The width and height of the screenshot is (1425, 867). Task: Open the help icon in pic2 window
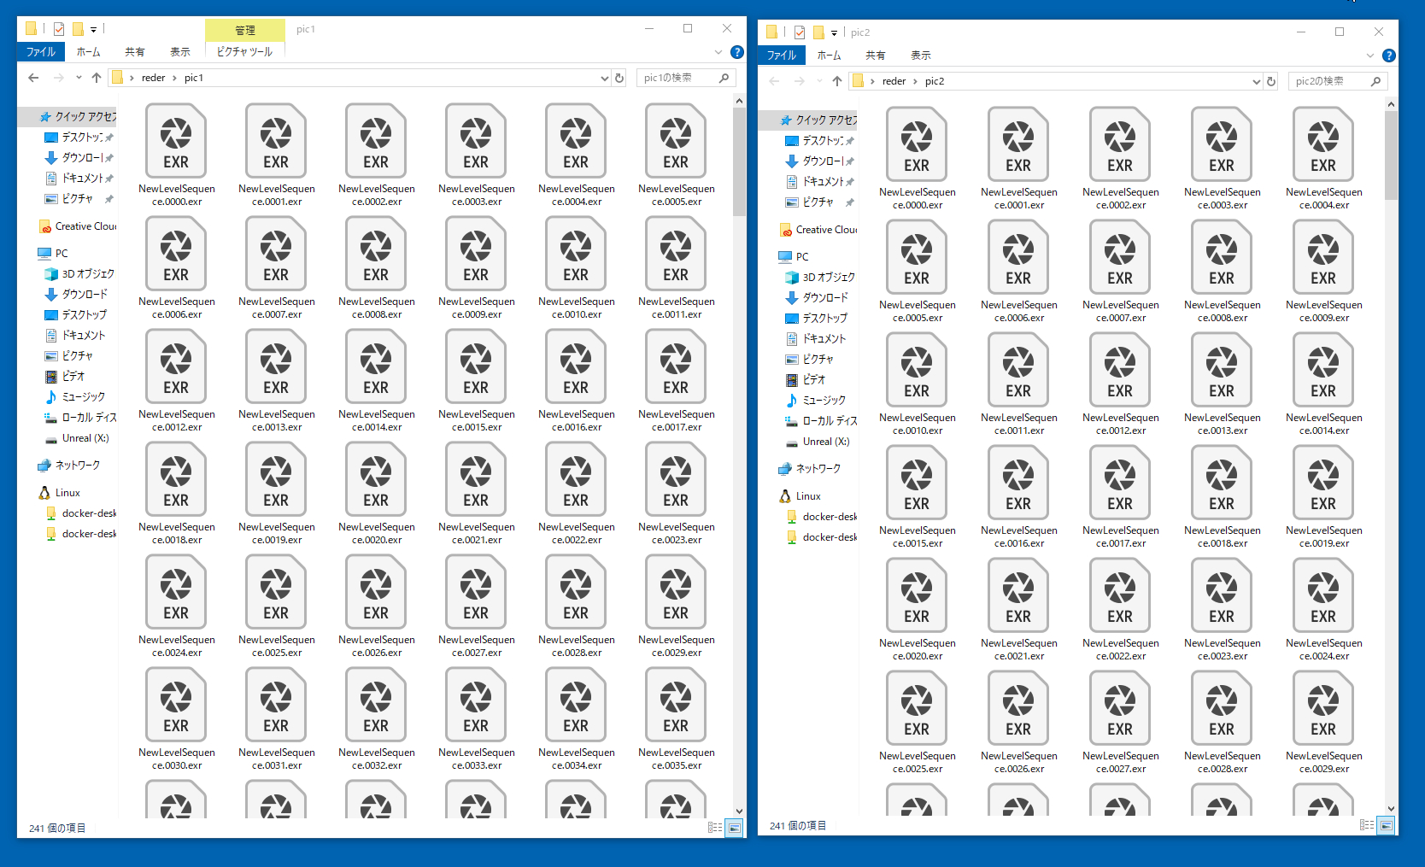[1389, 56]
